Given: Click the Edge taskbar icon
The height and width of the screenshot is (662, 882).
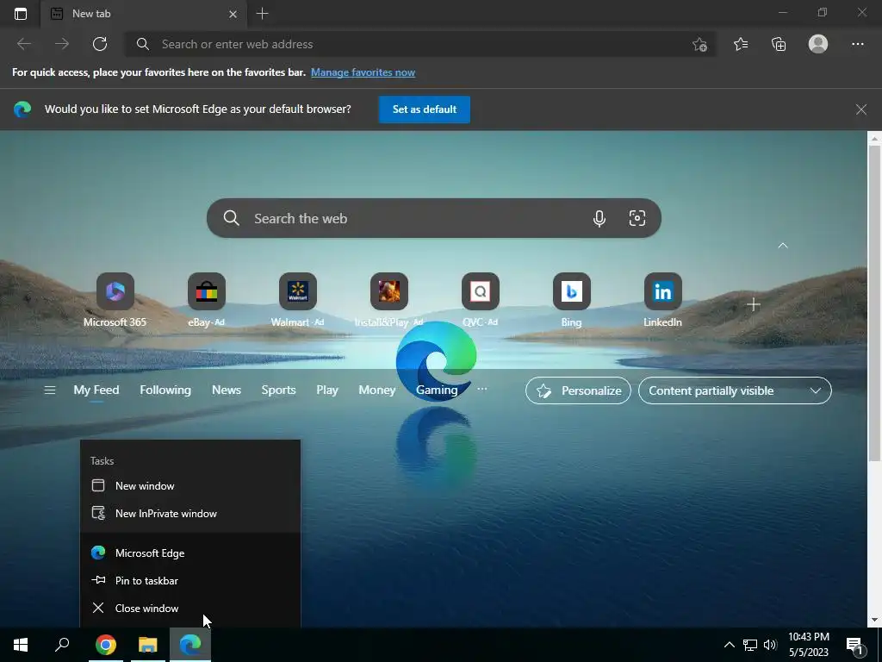Looking at the screenshot, I should [190, 645].
